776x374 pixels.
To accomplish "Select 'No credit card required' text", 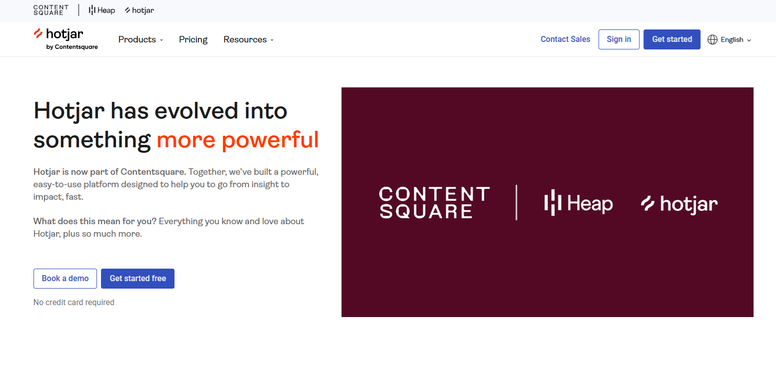I will pos(74,302).
